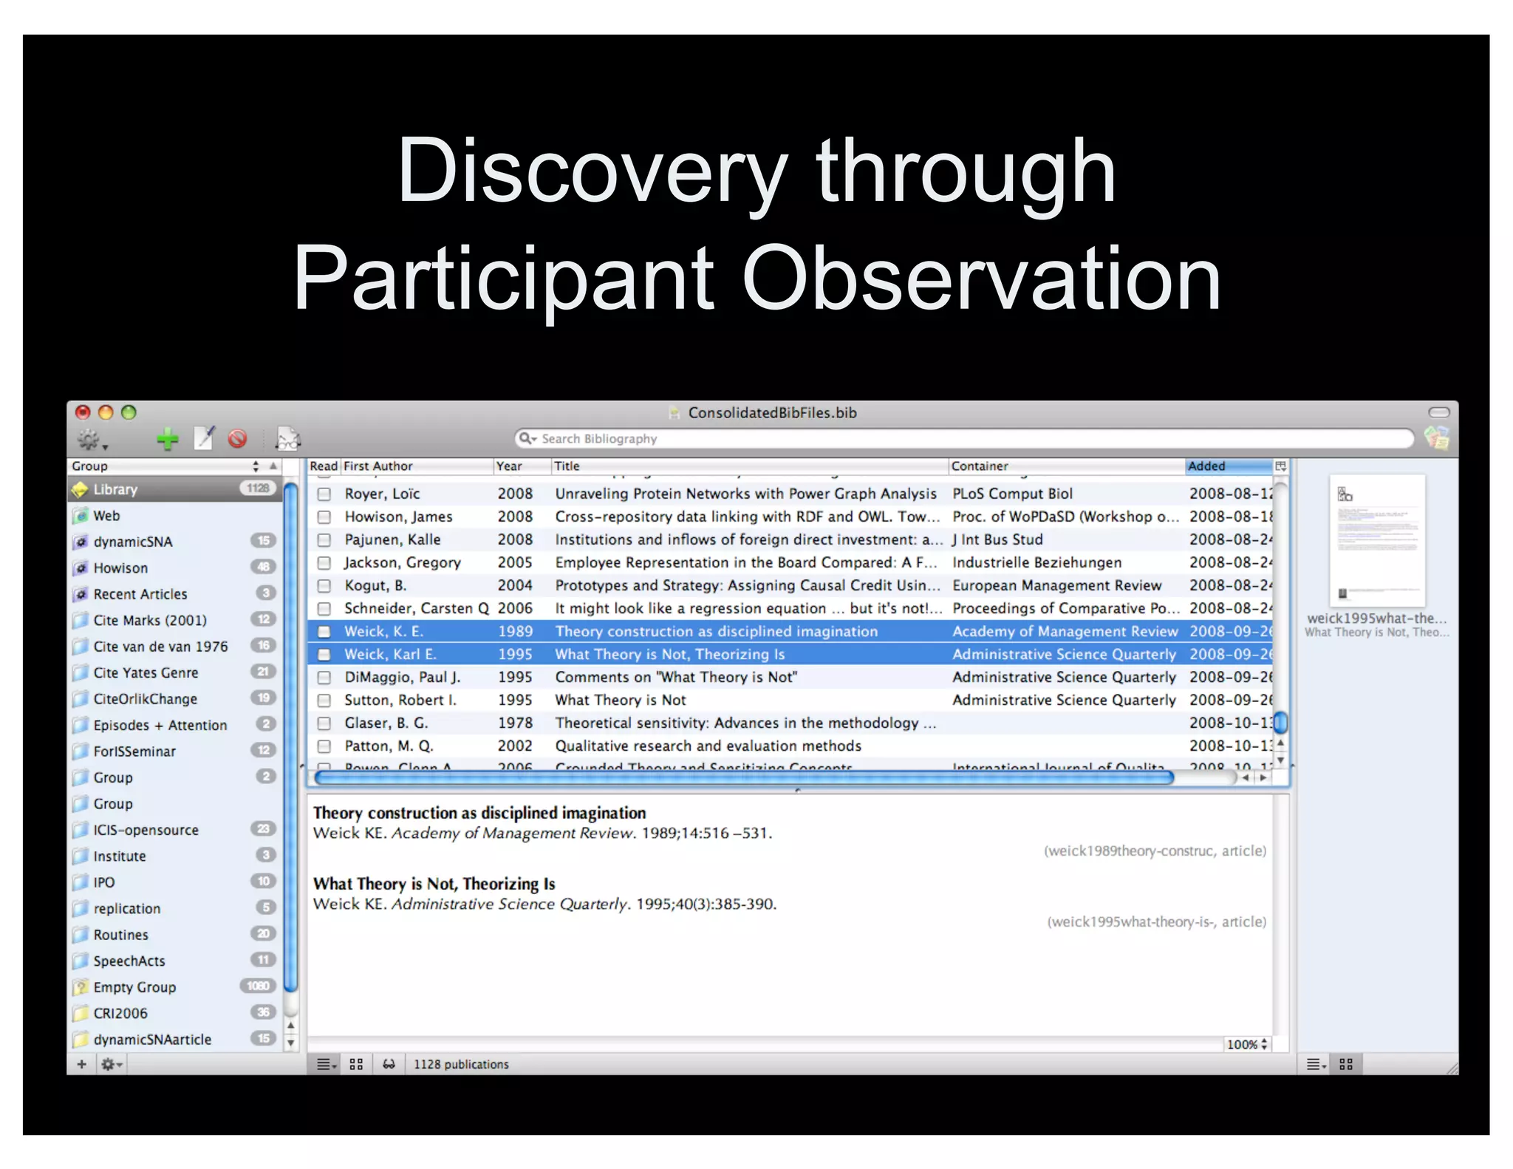Click the 1128 publications status text

pyautogui.click(x=461, y=1064)
